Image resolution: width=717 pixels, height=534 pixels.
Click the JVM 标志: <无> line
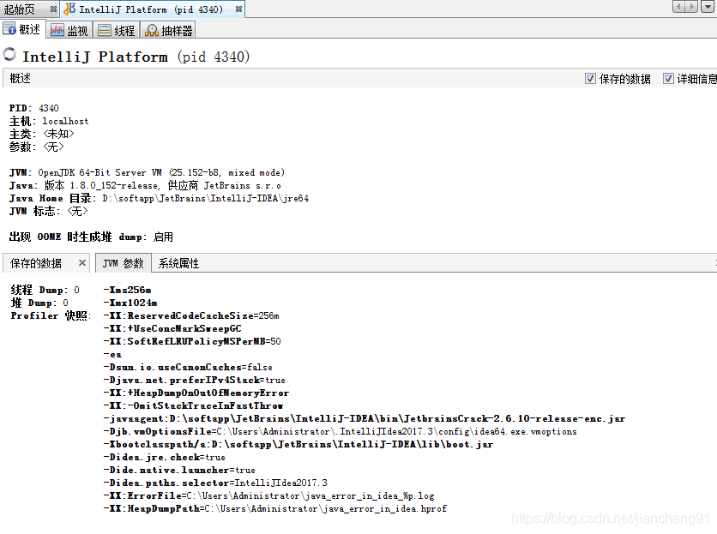coord(49,211)
